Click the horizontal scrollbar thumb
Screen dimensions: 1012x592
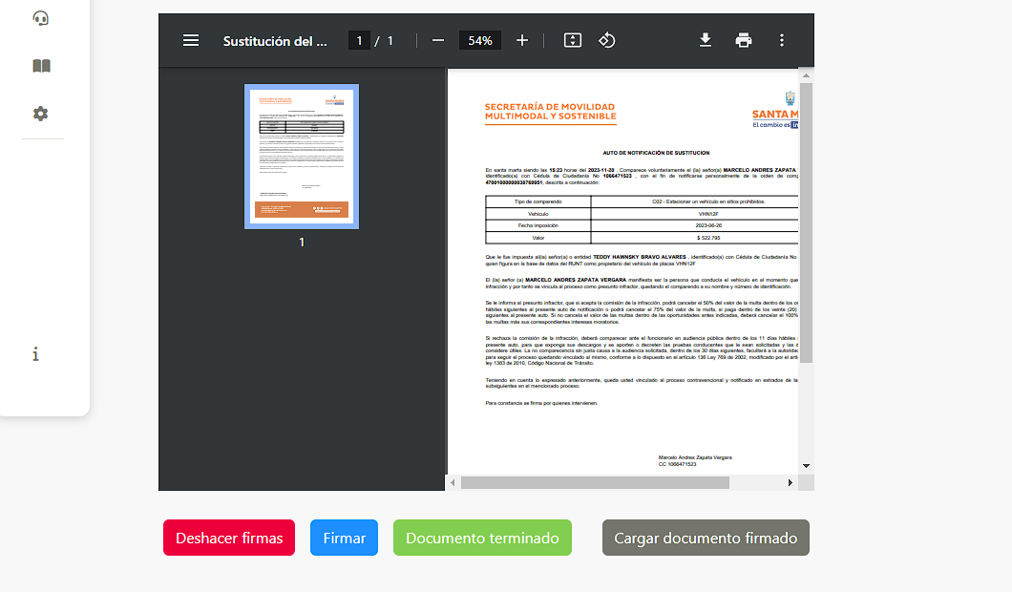pyautogui.click(x=595, y=483)
